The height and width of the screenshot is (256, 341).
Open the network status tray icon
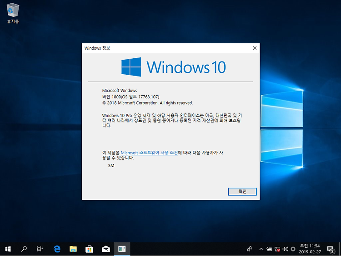tap(277, 249)
